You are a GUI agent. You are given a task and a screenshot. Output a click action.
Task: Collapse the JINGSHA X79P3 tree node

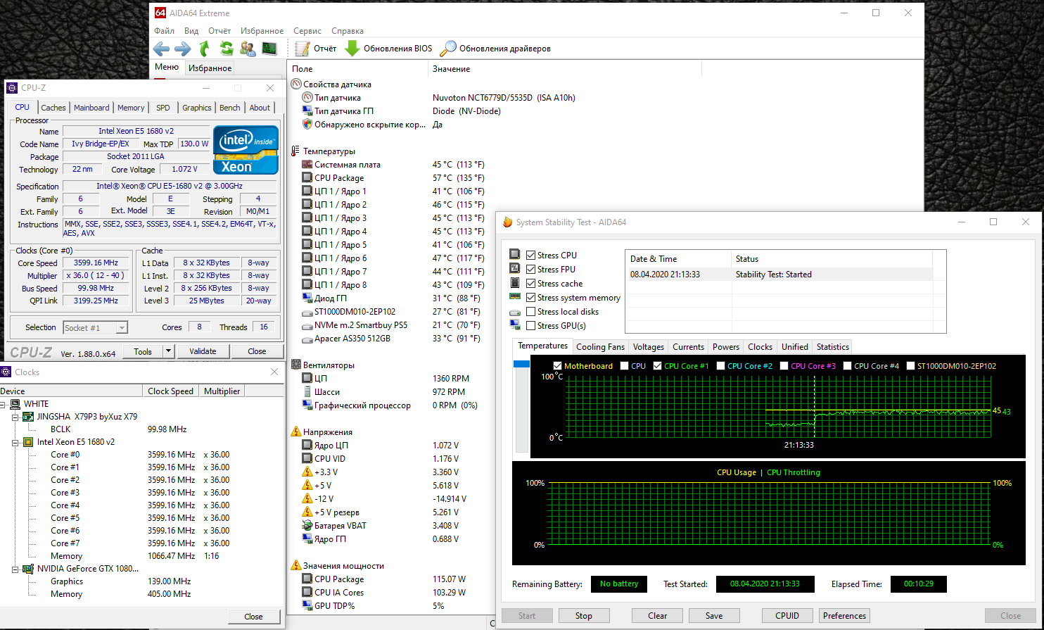point(15,417)
